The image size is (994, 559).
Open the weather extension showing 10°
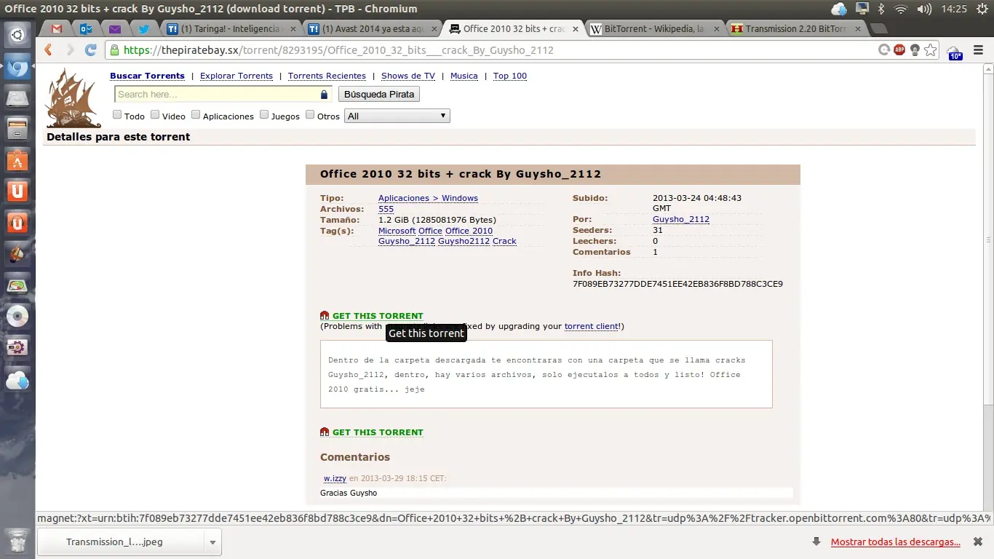tap(954, 52)
